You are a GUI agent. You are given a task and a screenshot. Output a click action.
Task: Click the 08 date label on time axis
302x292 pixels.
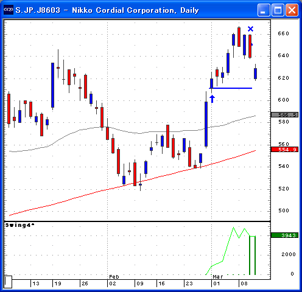click(244, 283)
